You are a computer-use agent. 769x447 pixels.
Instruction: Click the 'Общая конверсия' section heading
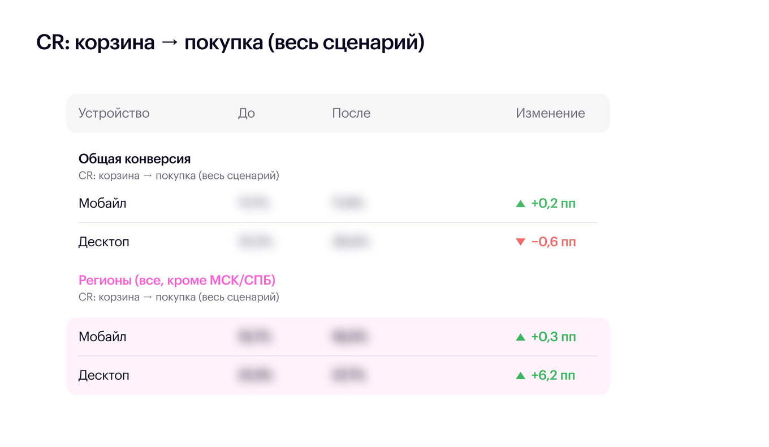pyautogui.click(x=135, y=159)
